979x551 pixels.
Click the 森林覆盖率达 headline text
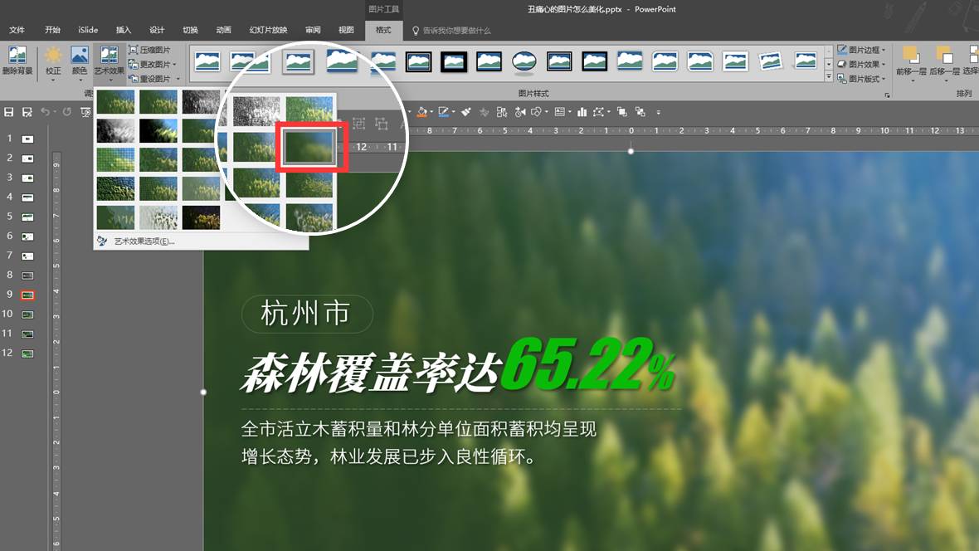[x=373, y=373]
